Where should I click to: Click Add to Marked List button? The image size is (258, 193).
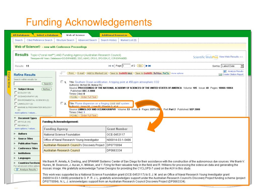97,73
